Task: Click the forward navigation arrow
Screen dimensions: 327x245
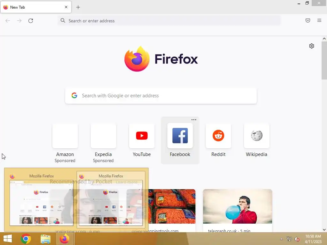Action: (x=19, y=21)
